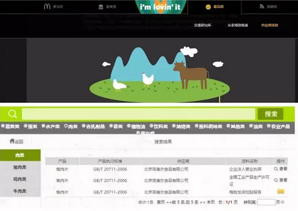Select the 饮料类 category radio button
The image size is (298, 211).
(x=150, y=127)
